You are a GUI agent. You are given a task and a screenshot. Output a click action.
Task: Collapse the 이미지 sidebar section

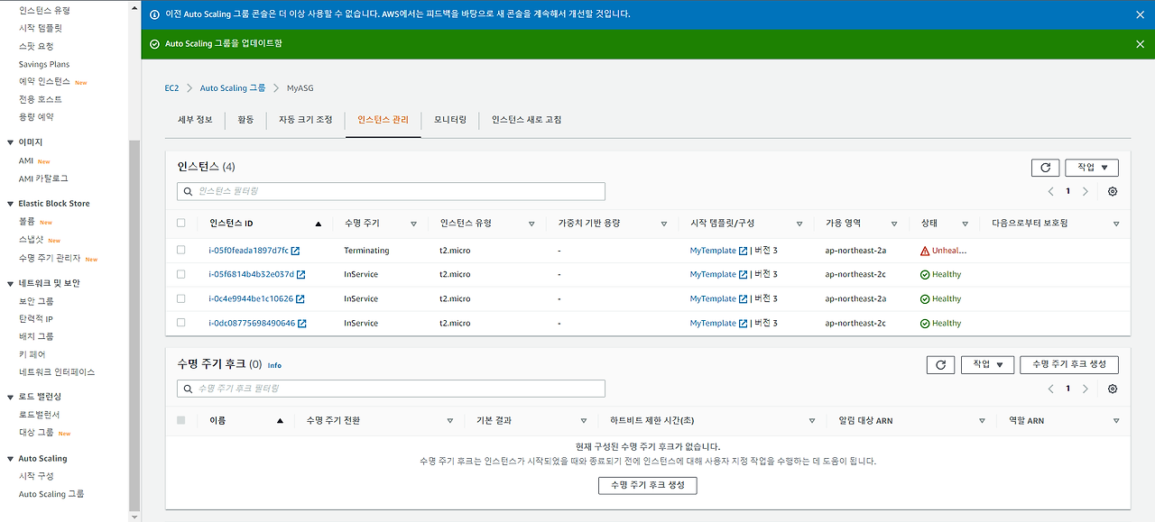[x=10, y=142]
